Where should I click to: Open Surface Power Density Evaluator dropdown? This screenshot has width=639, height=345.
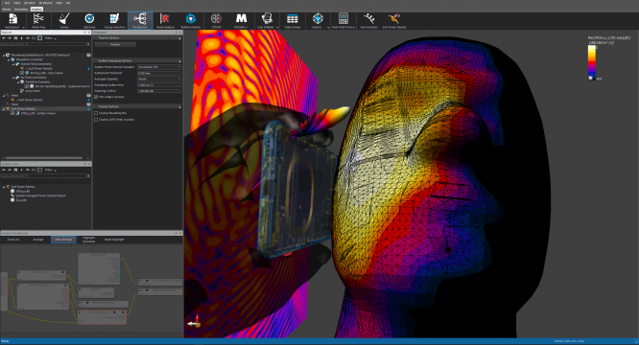click(159, 67)
